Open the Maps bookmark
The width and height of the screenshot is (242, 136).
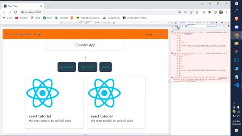pyautogui.click(x=35, y=18)
